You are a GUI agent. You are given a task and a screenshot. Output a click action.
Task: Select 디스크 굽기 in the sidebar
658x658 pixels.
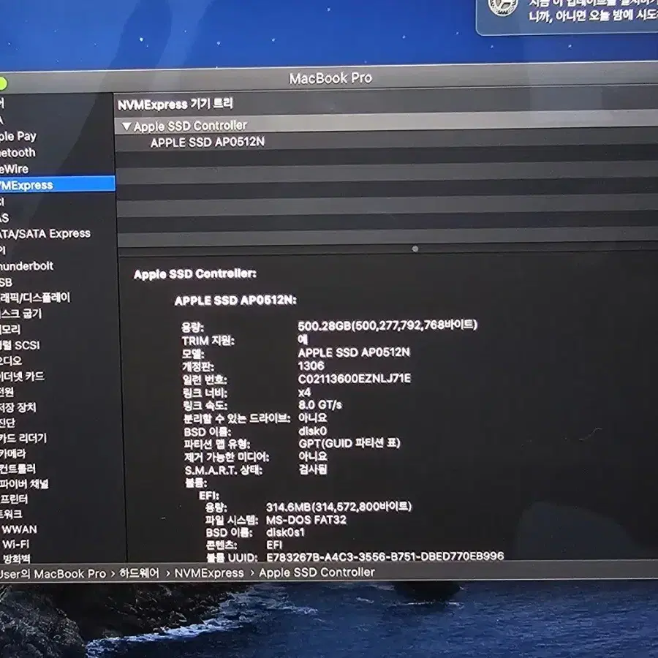coord(21,314)
